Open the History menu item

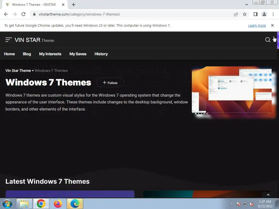[x=101, y=54]
